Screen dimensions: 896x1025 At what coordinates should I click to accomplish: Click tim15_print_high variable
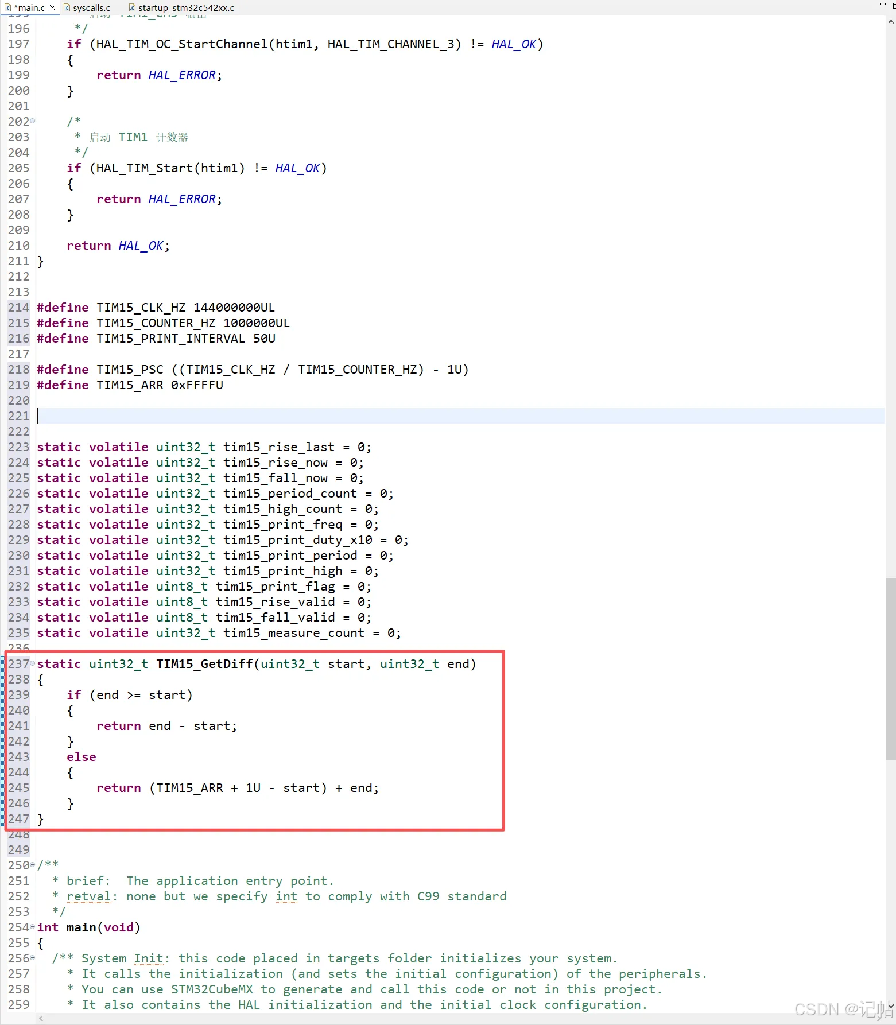click(282, 571)
